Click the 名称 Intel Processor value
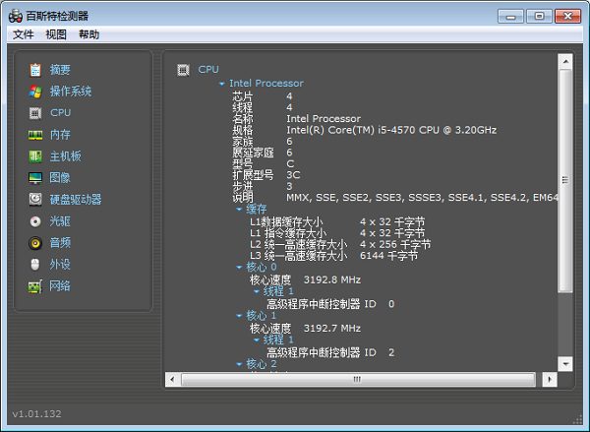The height and width of the screenshot is (432, 590). coord(324,119)
